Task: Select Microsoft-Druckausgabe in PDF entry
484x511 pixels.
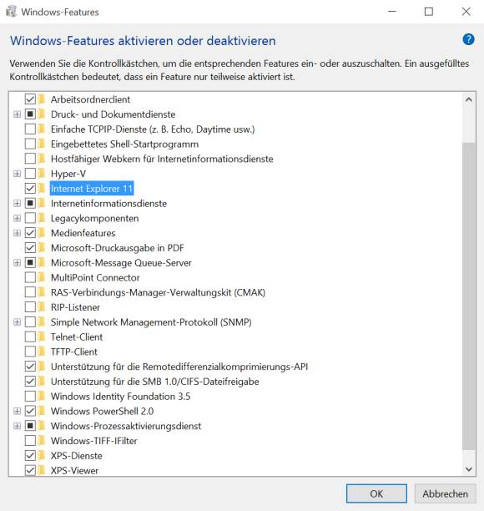Action: tap(118, 248)
